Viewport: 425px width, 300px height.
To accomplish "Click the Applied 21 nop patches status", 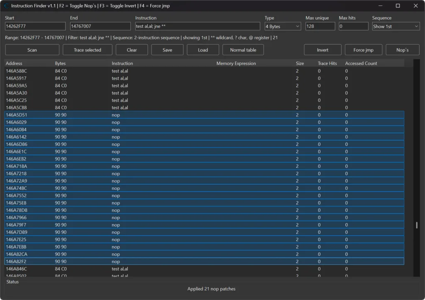I will (x=211, y=289).
